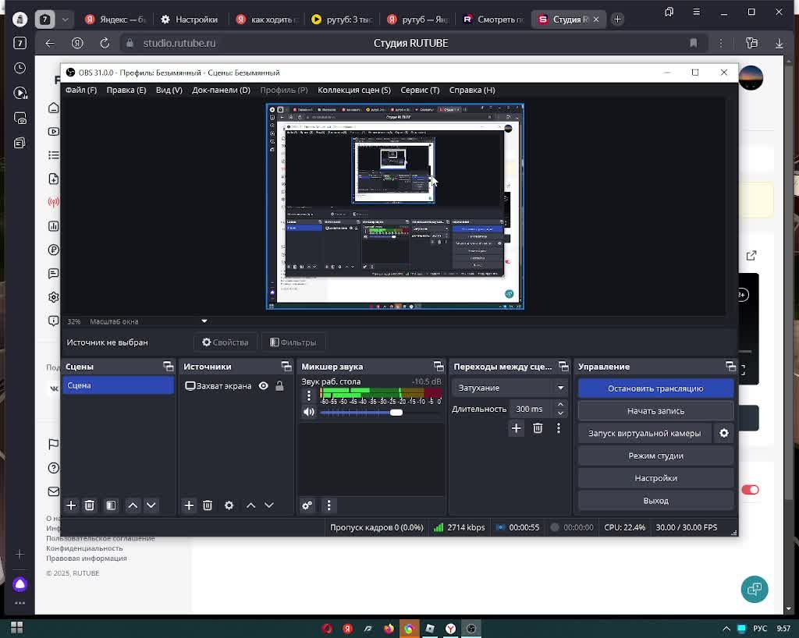Open the Затухание transition dropdown
799x638 pixels.
pos(510,388)
